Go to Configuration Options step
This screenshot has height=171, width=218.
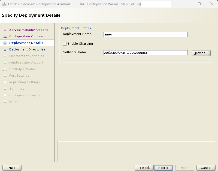point(26,36)
